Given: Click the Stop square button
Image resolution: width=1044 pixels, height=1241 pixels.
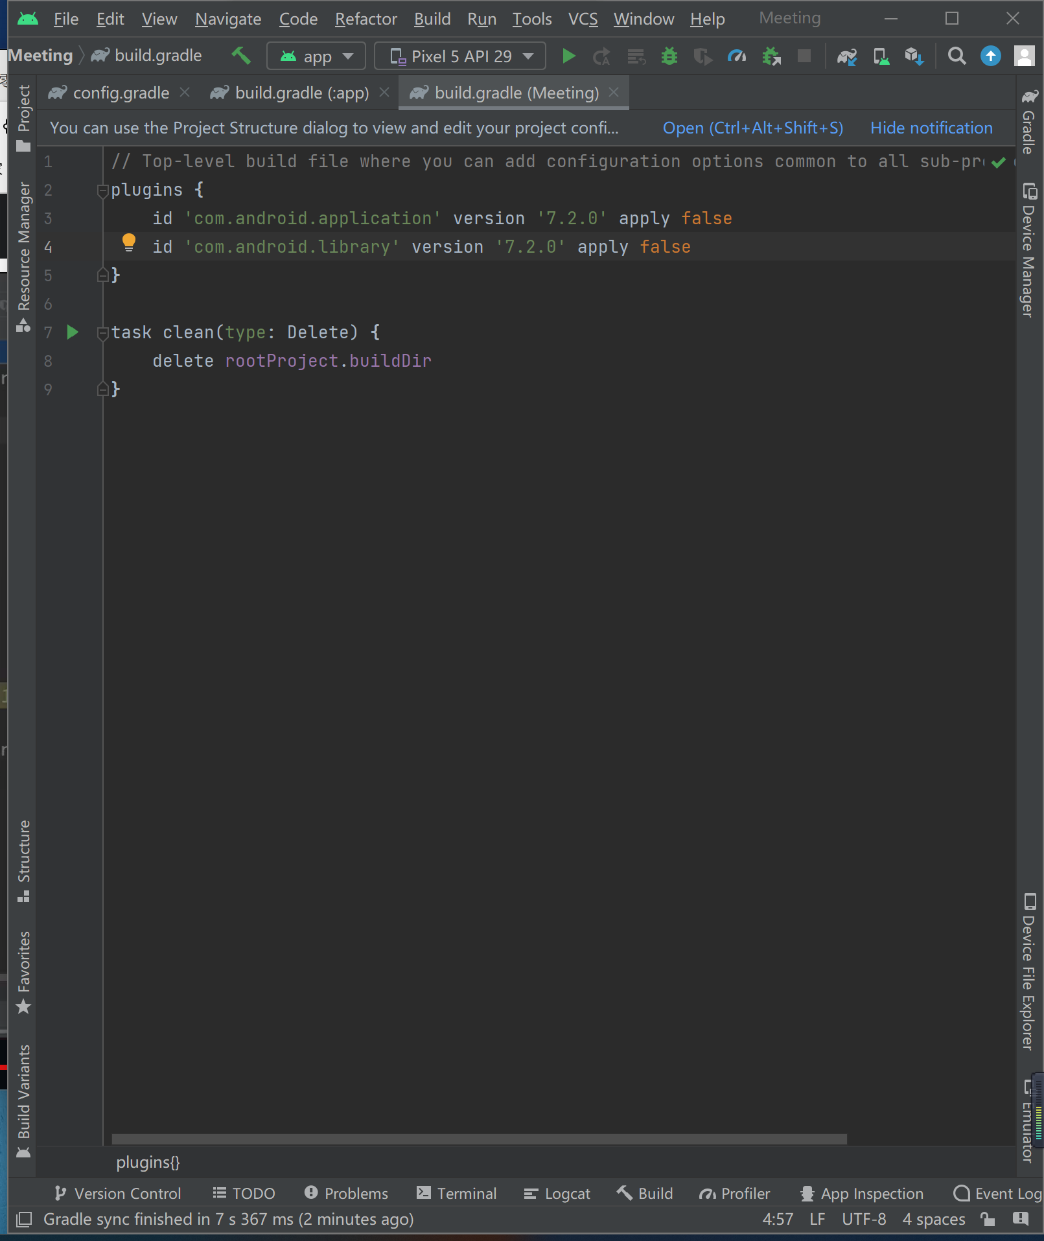Looking at the screenshot, I should coord(804,56).
